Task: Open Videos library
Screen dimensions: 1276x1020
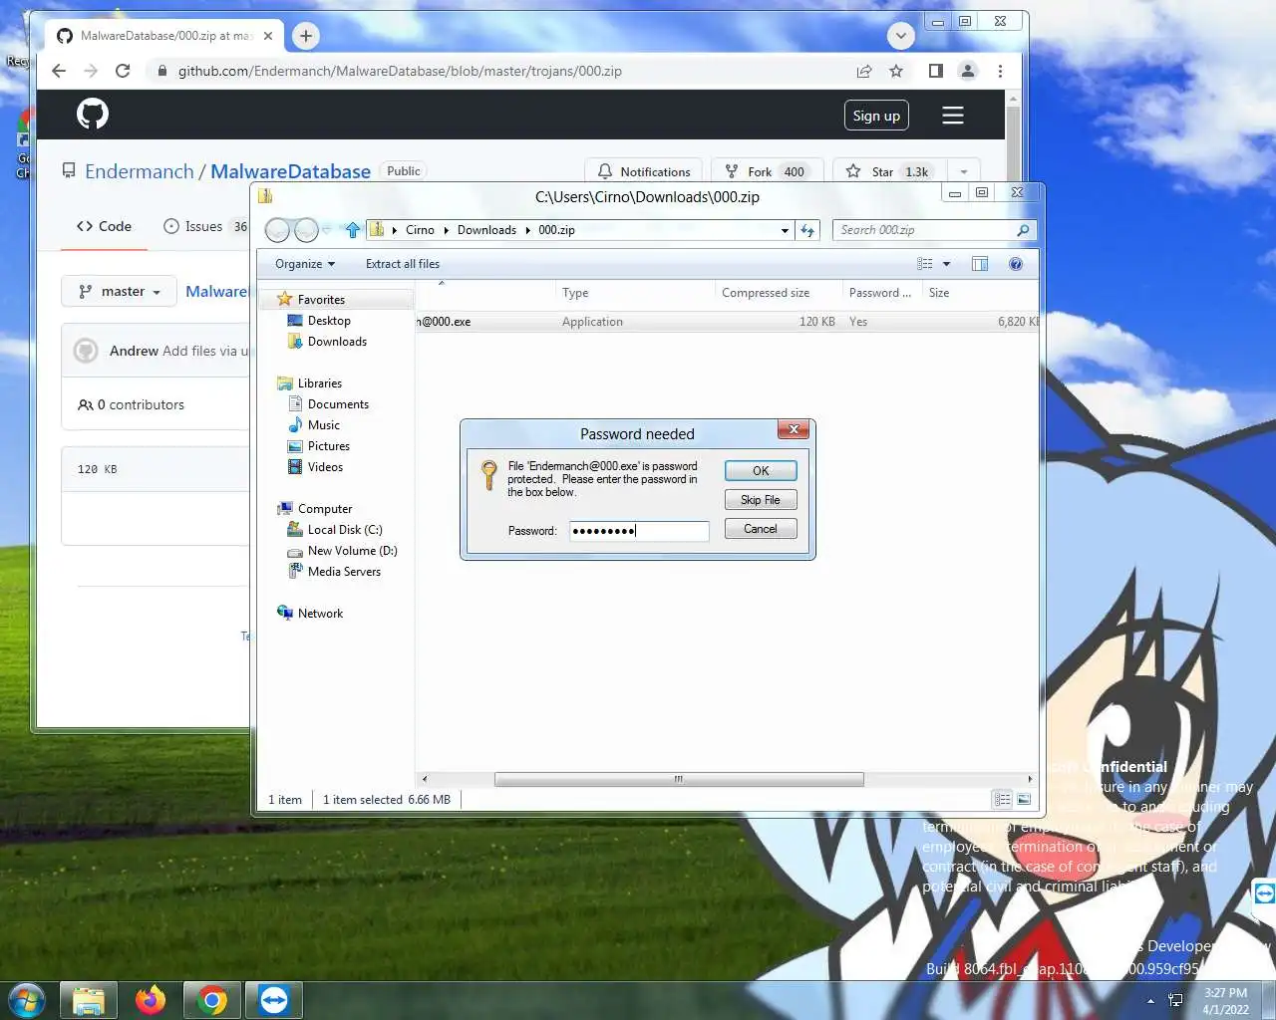Action: click(x=325, y=467)
